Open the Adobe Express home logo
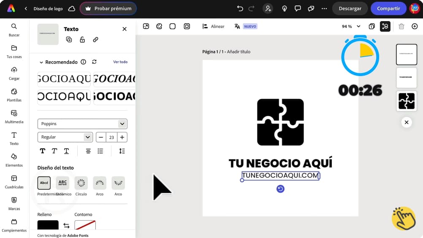Viewport: 423px width, 238px height. coord(11,8)
